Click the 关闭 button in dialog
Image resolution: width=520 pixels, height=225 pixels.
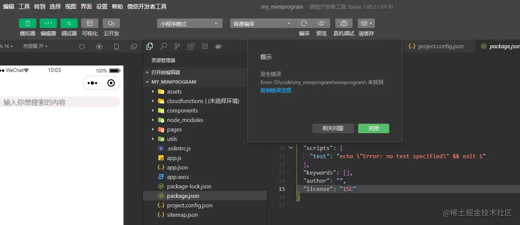[374, 128]
